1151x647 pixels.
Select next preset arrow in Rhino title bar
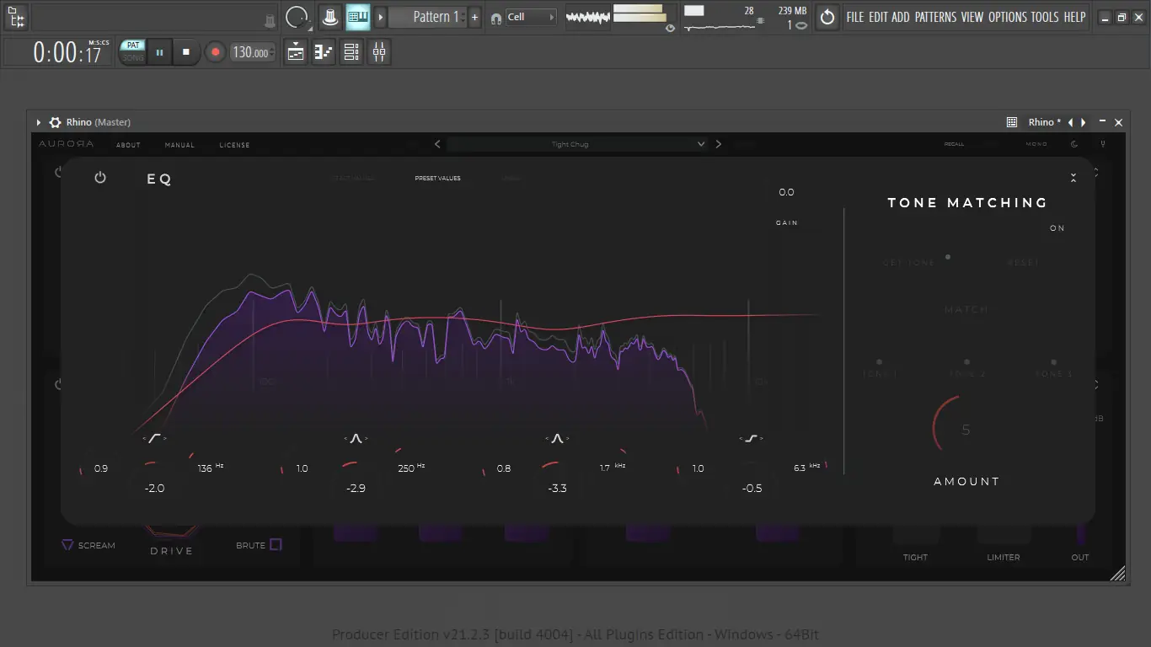click(1084, 122)
